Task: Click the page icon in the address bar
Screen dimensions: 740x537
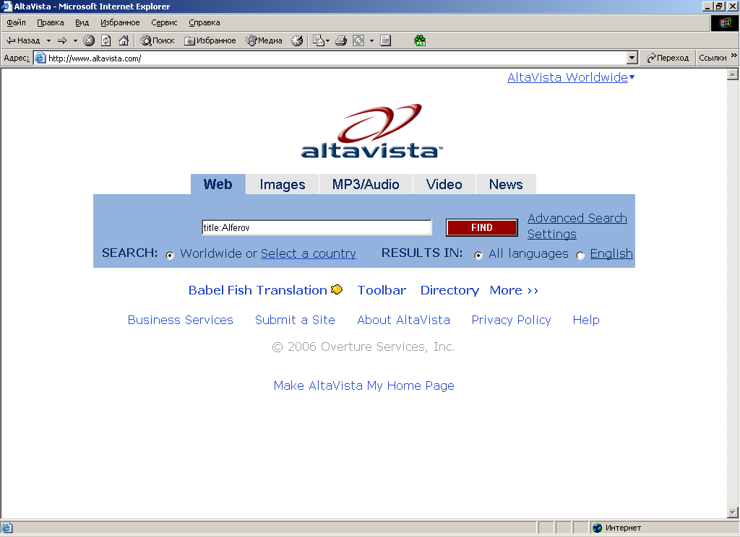Action: tap(40, 58)
